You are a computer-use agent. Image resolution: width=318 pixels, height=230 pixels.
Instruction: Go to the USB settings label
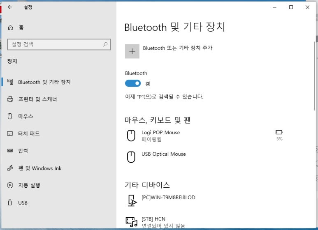pos(23,202)
